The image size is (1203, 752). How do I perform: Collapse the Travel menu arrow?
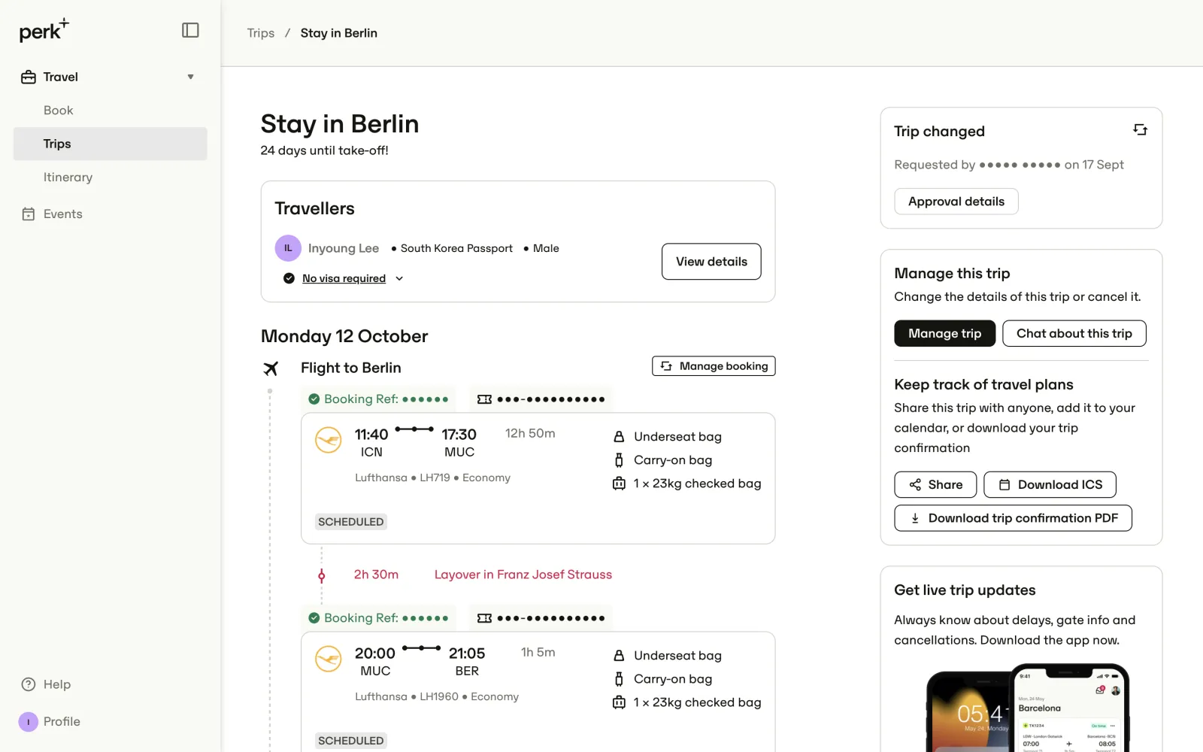[x=191, y=77]
